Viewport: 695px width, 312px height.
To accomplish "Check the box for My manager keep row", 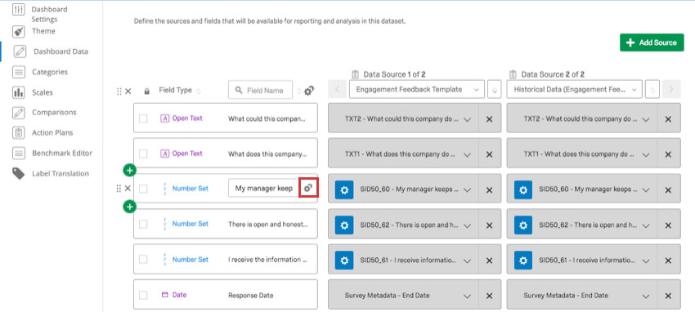I will click(x=143, y=189).
